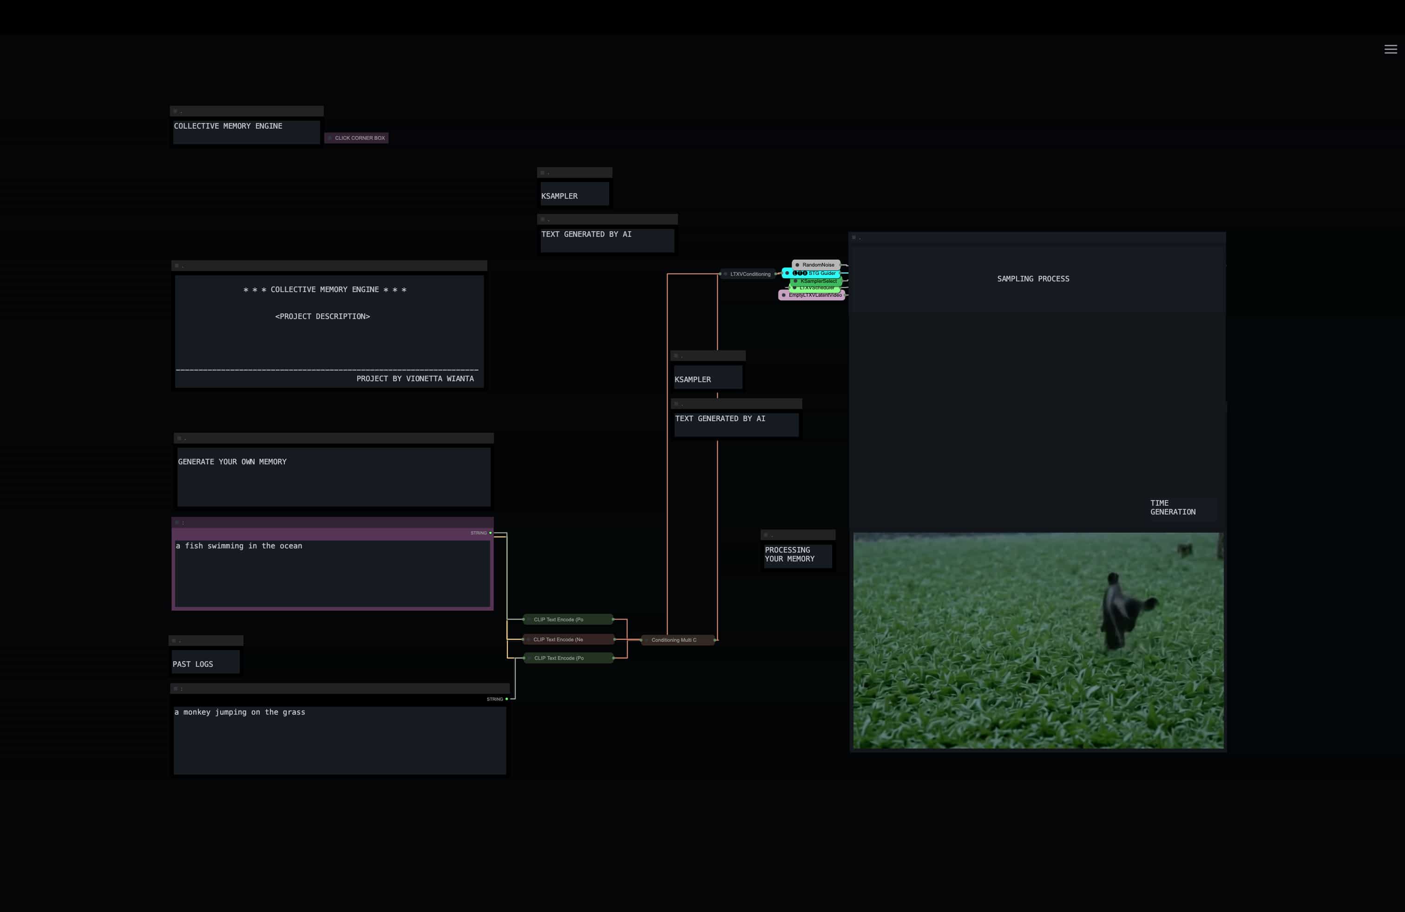Click output port of Conditioning Multi C node

pyautogui.click(x=715, y=640)
